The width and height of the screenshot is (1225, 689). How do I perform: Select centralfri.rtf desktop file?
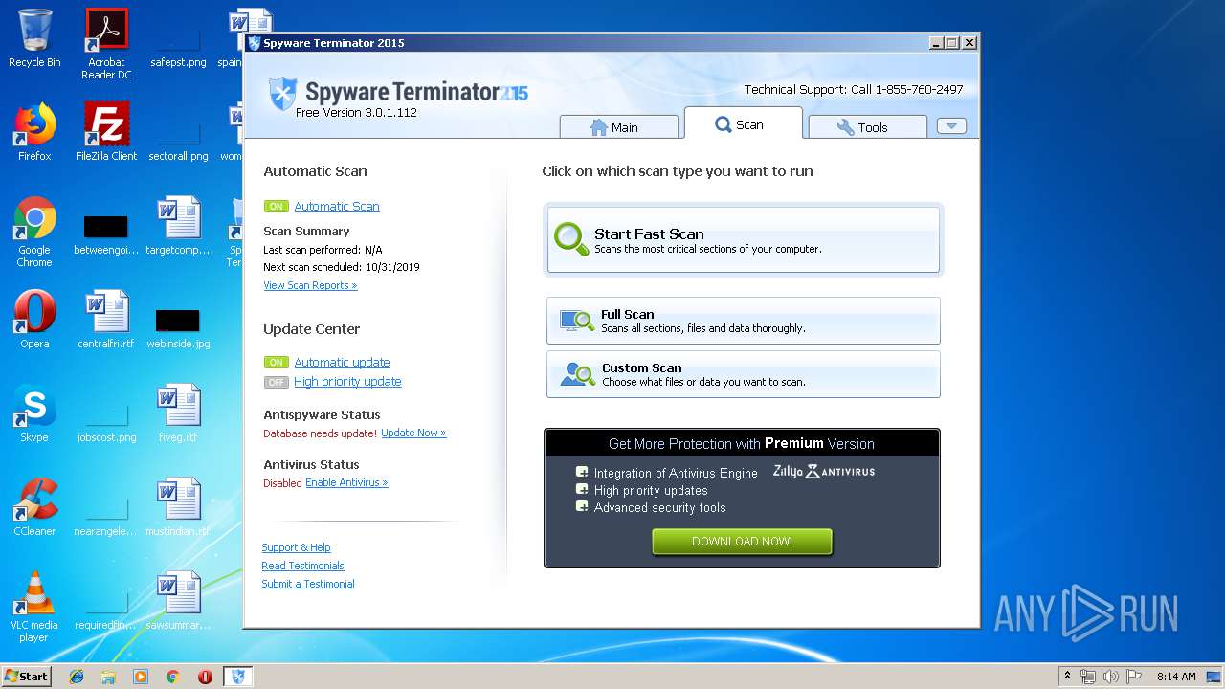pyautogui.click(x=106, y=319)
